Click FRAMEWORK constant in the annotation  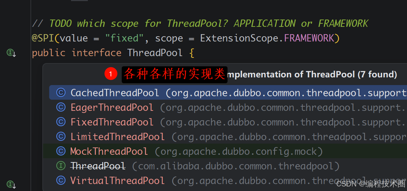(309, 38)
